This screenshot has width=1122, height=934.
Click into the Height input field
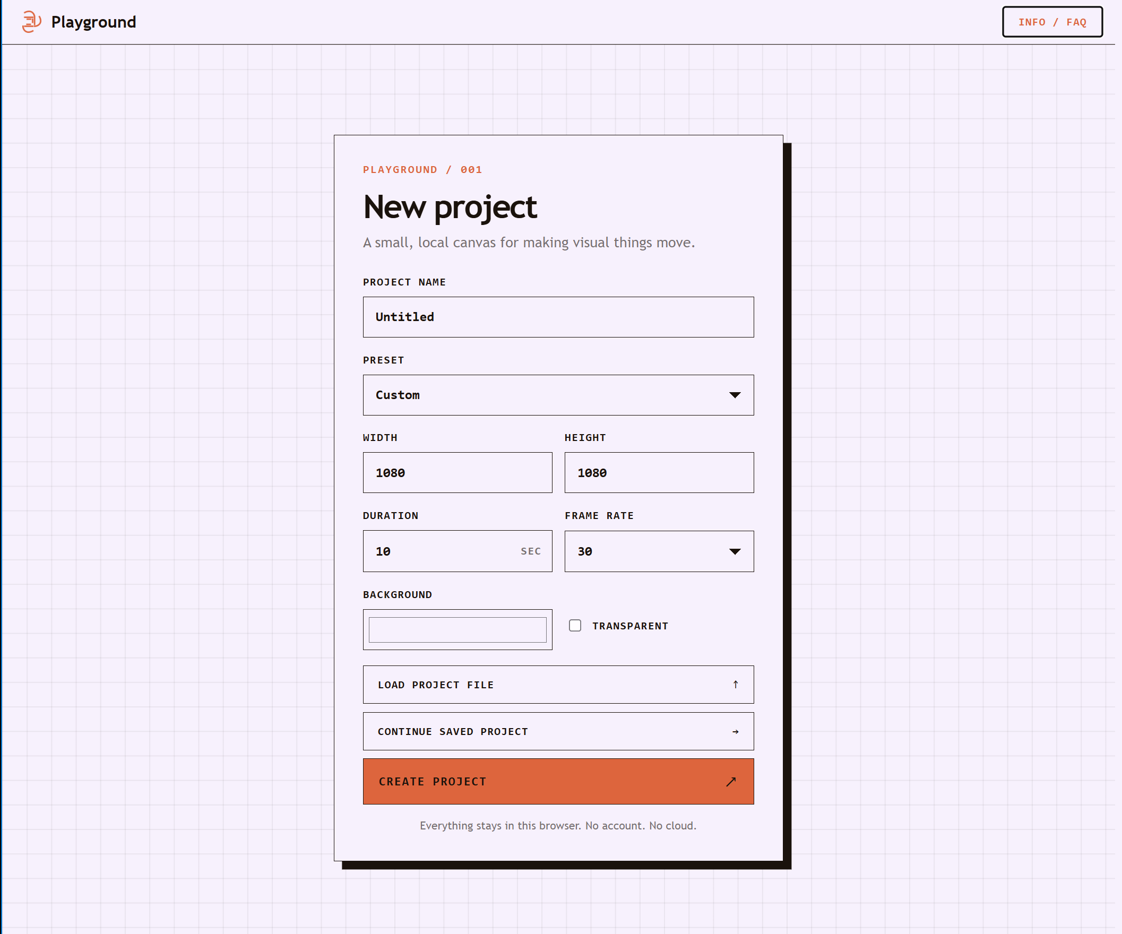[659, 472]
